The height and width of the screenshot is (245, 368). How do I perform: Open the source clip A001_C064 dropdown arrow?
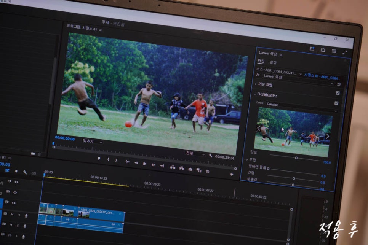point(301,74)
